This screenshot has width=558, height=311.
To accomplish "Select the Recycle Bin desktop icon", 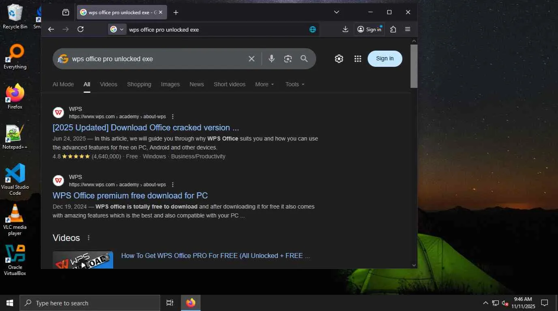I will (15, 17).
